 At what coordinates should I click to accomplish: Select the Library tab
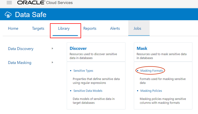(64, 28)
